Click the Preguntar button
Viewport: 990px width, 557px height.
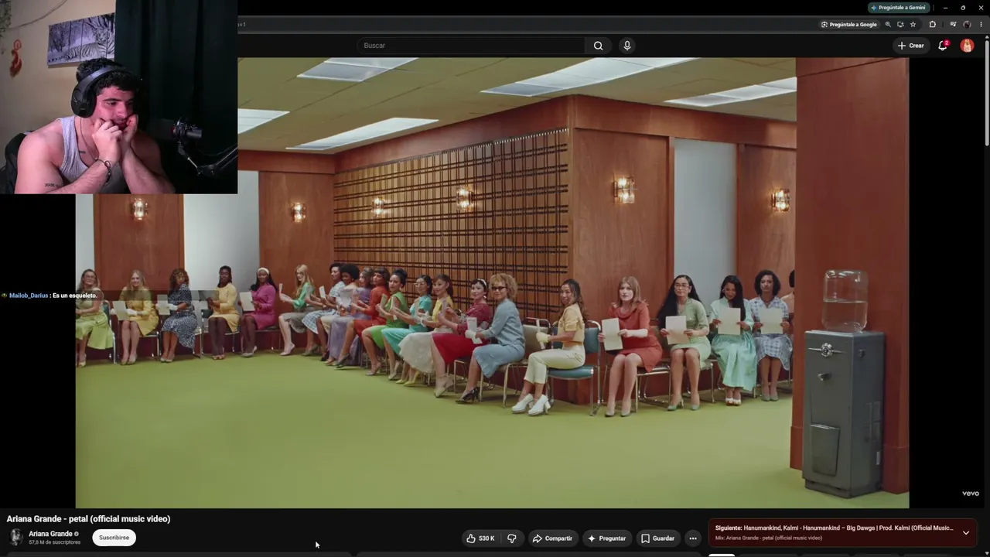pyautogui.click(x=606, y=538)
